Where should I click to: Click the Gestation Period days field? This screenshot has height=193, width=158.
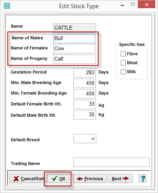(85, 73)
